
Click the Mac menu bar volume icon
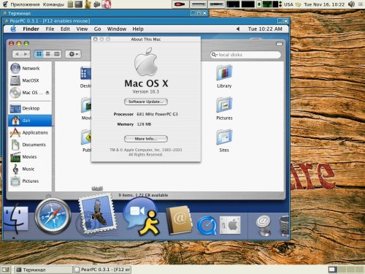(238, 29)
